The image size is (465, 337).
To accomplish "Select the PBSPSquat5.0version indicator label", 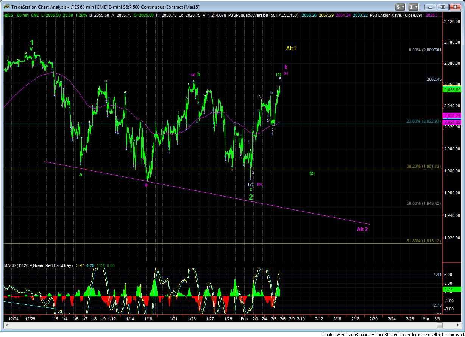I will 263,15.
